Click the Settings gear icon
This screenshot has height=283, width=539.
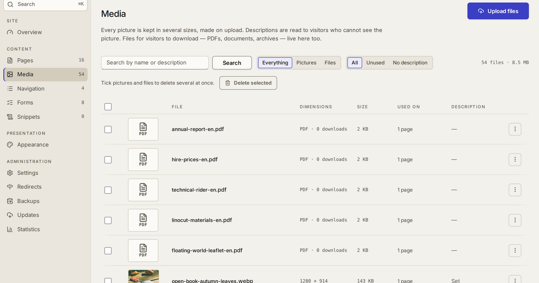tap(10, 173)
